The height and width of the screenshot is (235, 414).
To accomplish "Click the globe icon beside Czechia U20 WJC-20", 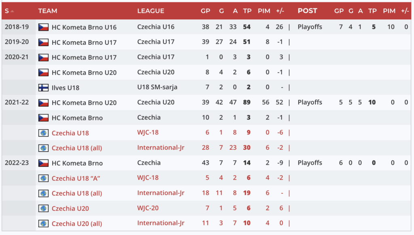I will click(43, 209).
